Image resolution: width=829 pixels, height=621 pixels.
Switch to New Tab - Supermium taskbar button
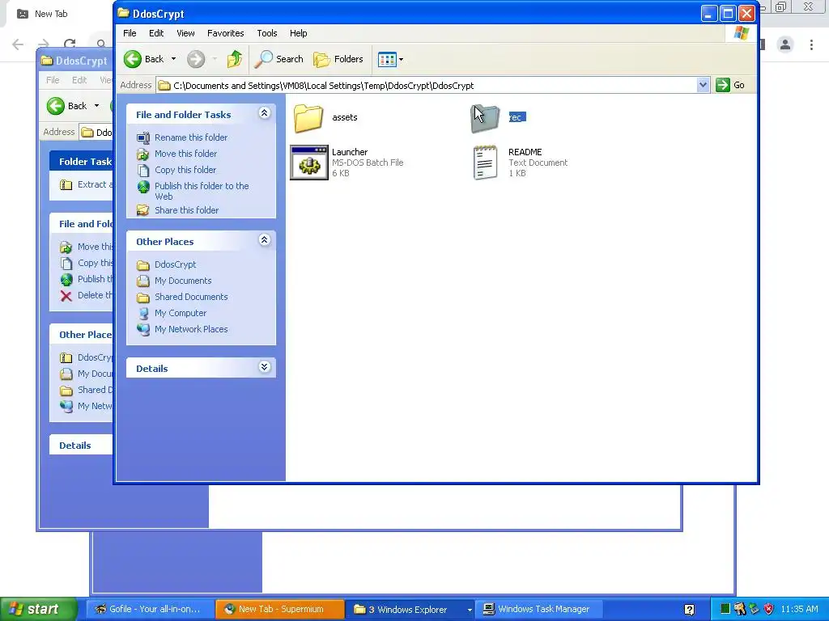coord(280,610)
